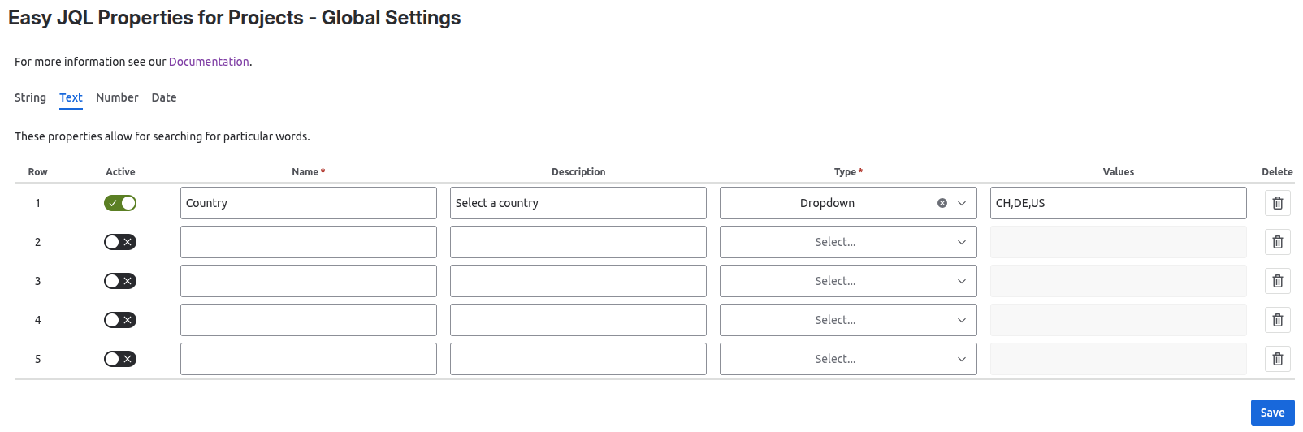The height and width of the screenshot is (432, 1303).
Task: Open the Documentation link
Action: [209, 62]
